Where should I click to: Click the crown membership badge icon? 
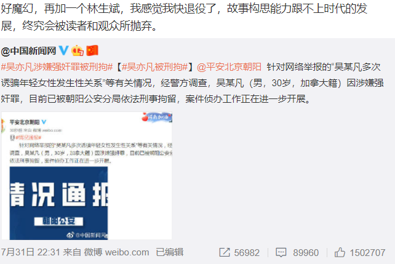(x=78, y=50)
